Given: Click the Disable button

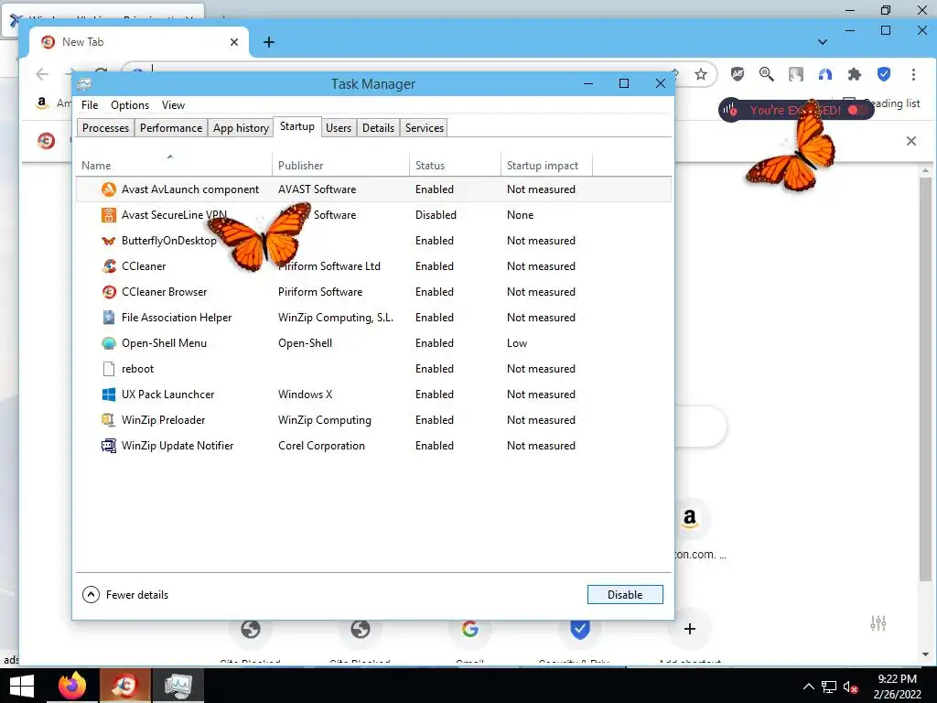Looking at the screenshot, I should click(625, 595).
